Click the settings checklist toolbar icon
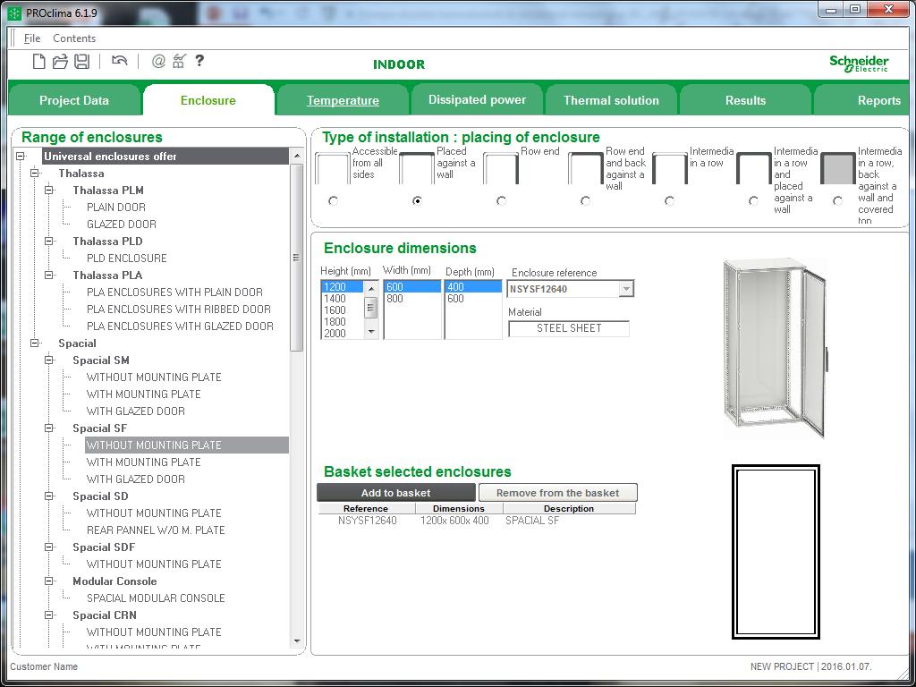 point(179,61)
